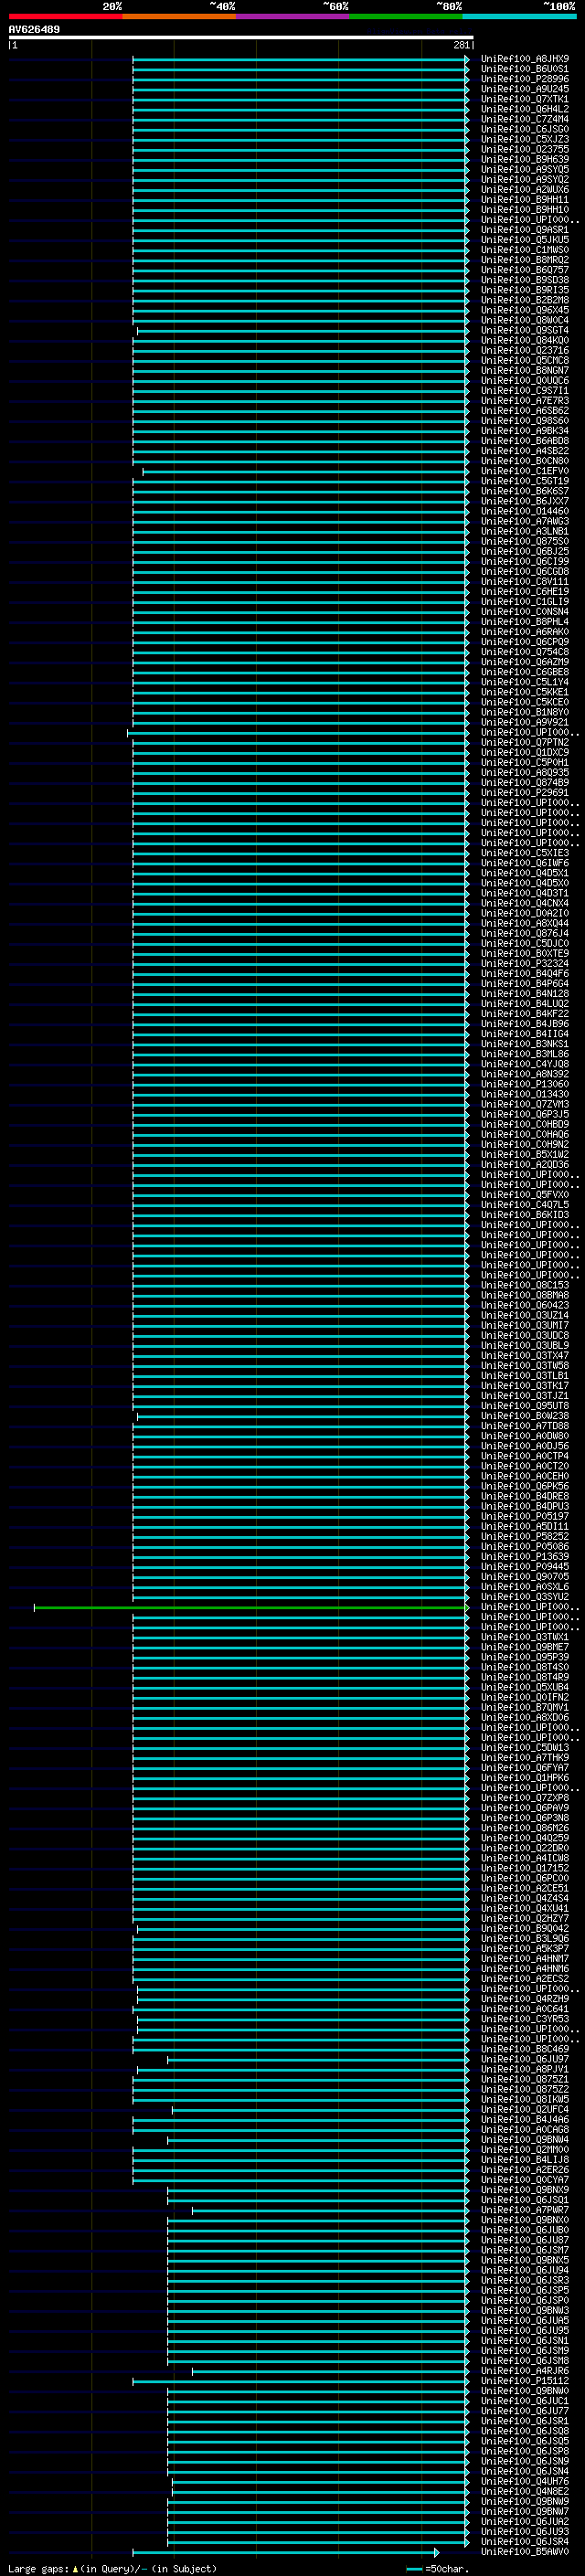Select hit label UniRef100_B7QMV1
The image size is (585, 2576).
(525, 1707)
